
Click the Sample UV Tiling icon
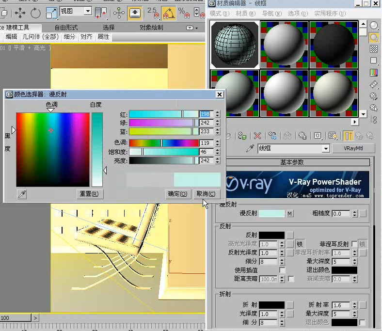tap(374, 61)
